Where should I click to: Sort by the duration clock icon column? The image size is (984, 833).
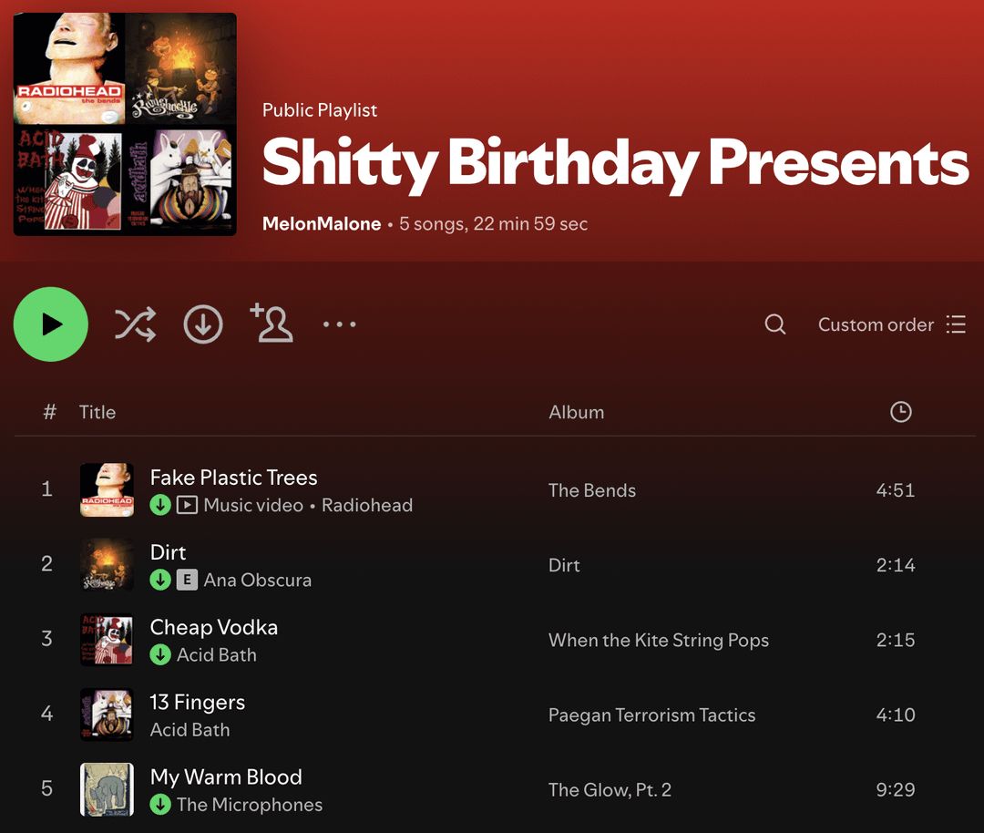[901, 412]
